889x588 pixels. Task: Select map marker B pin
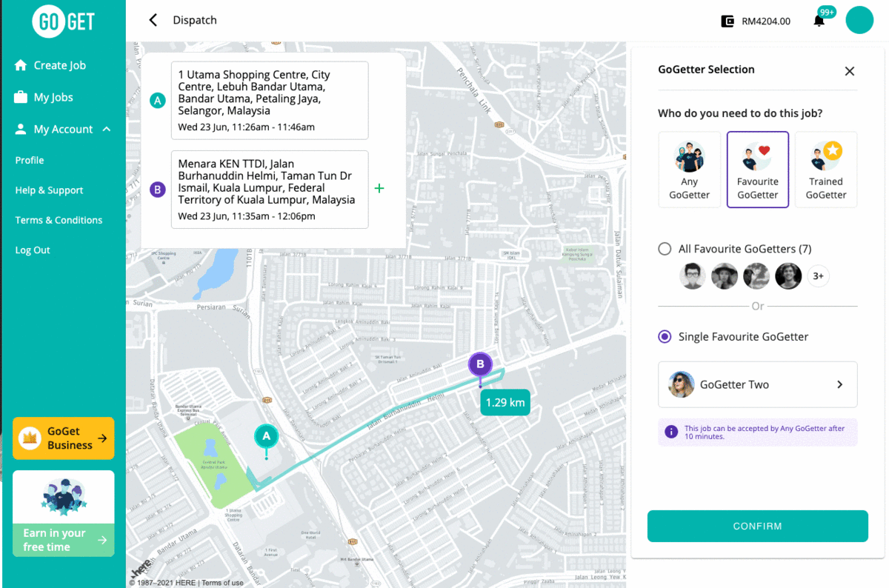(480, 364)
